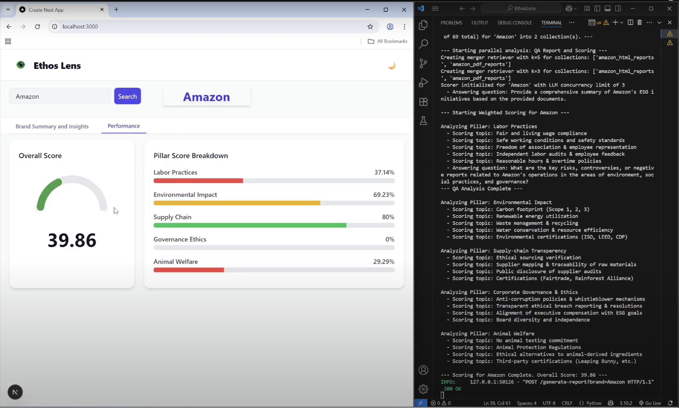Toggle the bottom panel layout button
Viewport: 679px width, 408px height.
[x=607, y=8]
